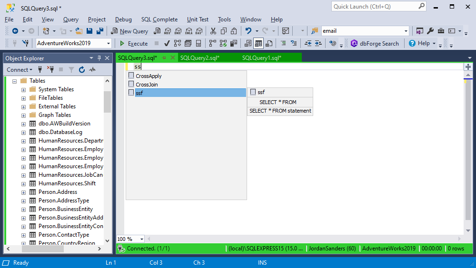Click the Execute button
The image size is (476, 268).
[x=134, y=43]
